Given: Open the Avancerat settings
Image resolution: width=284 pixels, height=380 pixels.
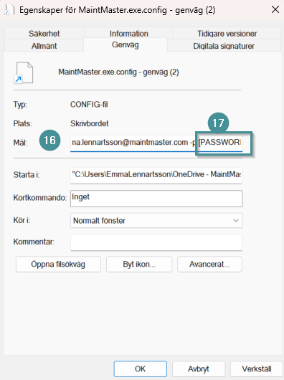Looking at the screenshot, I should pos(209,264).
